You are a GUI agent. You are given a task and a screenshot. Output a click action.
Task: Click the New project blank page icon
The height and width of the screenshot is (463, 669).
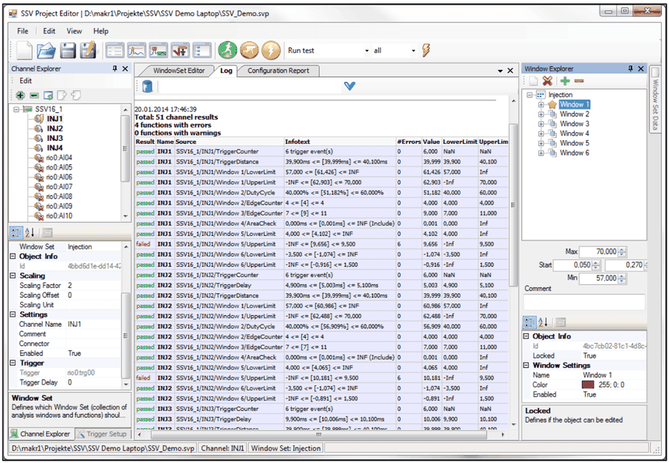(x=24, y=51)
